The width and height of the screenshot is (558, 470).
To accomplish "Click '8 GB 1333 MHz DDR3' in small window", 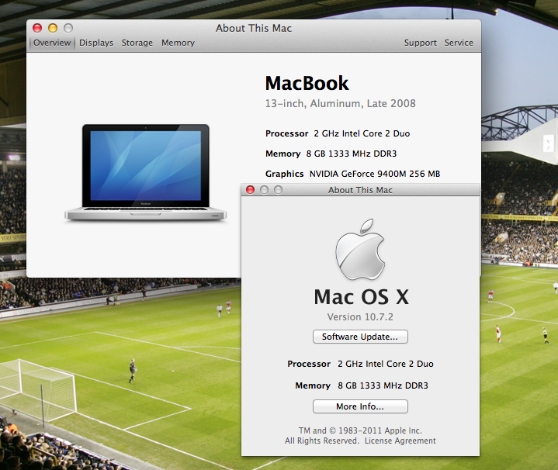I will pos(383,385).
